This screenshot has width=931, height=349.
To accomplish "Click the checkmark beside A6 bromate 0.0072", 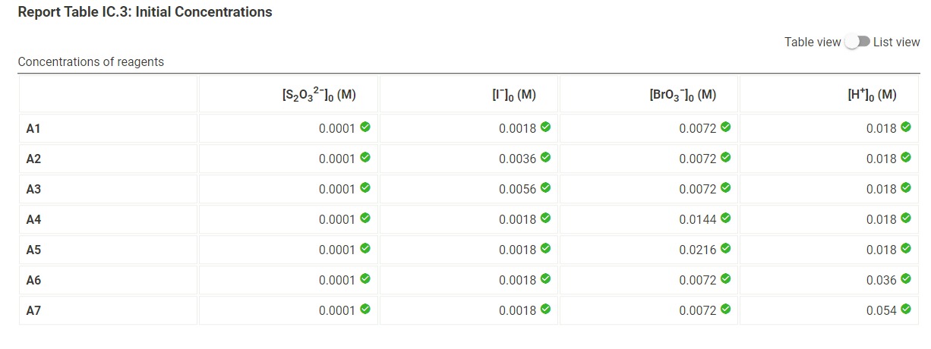I will [725, 279].
